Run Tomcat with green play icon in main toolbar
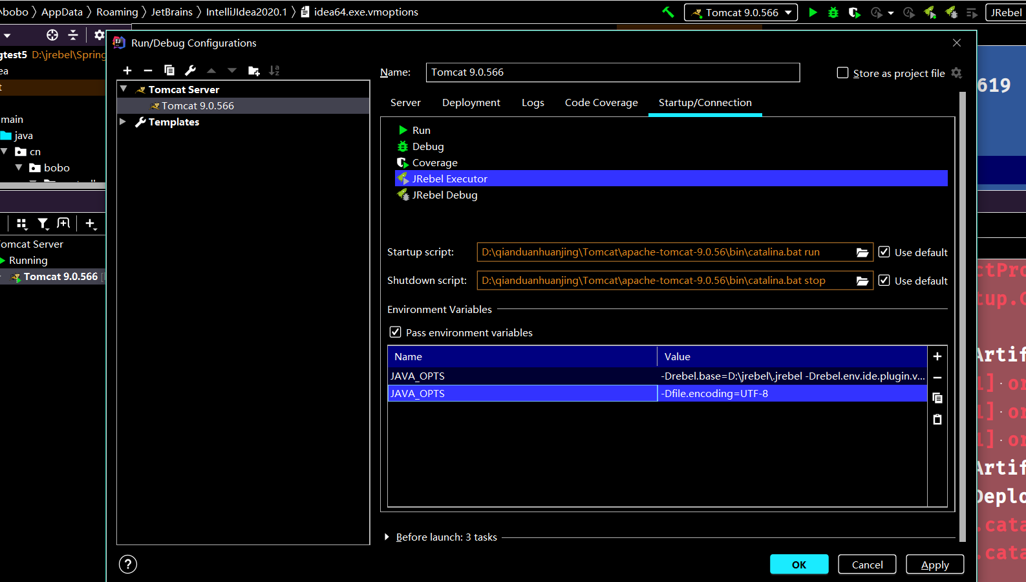Screen dimensions: 1026x582 pos(813,12)
